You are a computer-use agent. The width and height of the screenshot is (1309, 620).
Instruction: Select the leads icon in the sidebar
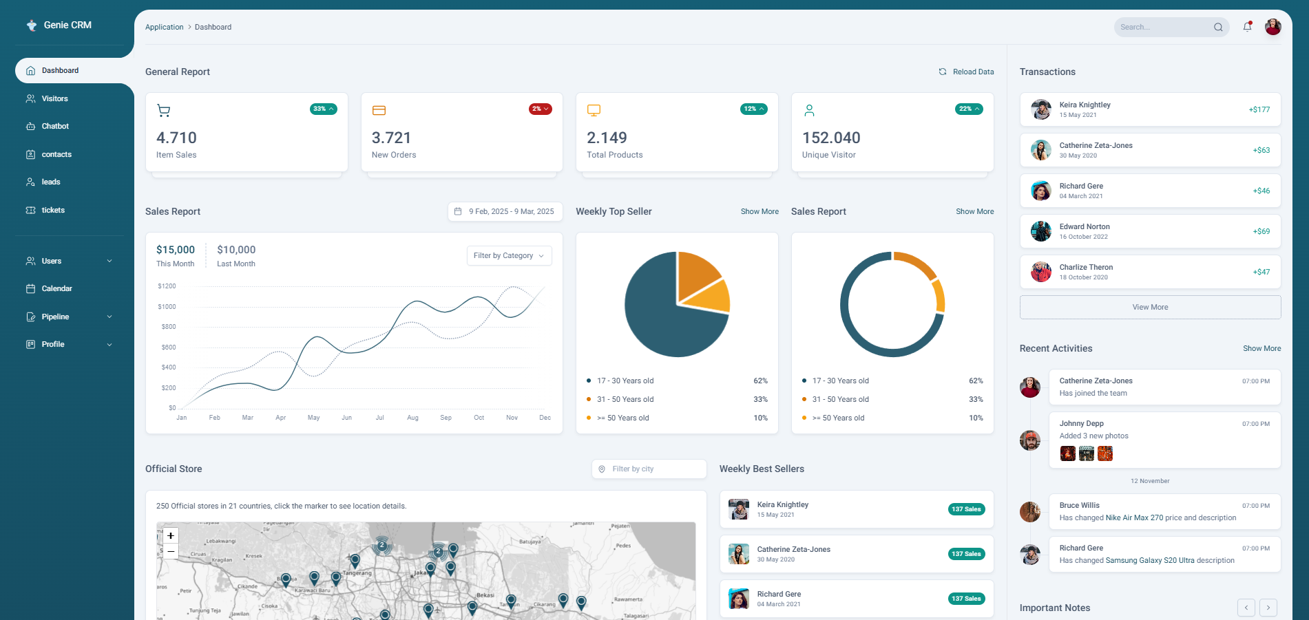31,182
